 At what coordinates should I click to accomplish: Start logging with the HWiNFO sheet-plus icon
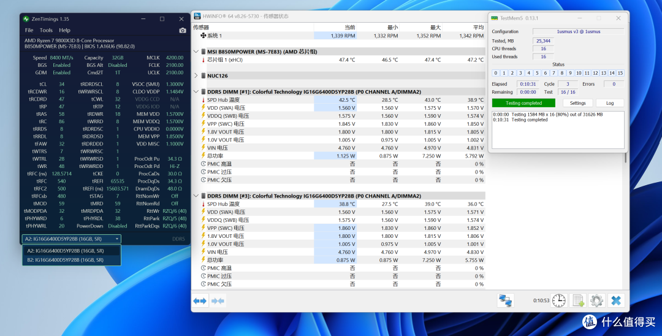pos(577,300)
